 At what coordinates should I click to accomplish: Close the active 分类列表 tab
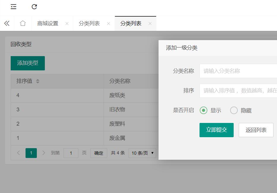(x=150, y=23)
